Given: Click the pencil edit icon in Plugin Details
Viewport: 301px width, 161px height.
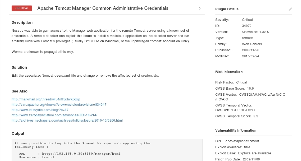Looking at the screenshot, I should (x=290, y=9).
